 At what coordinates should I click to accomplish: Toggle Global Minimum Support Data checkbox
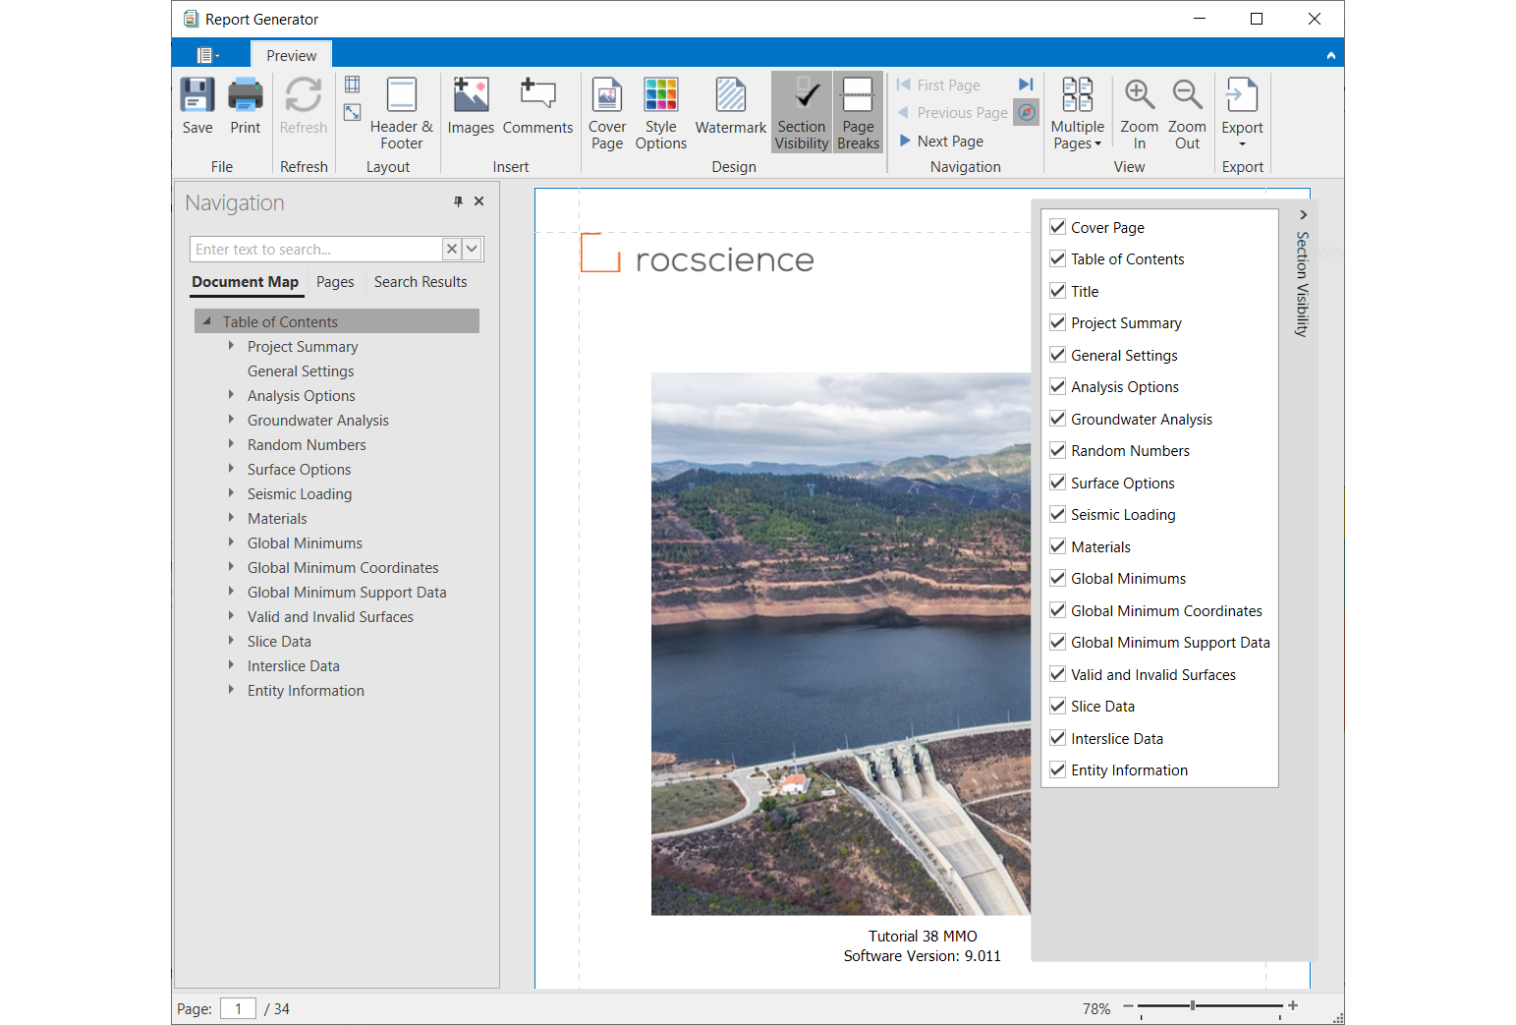1058,642
